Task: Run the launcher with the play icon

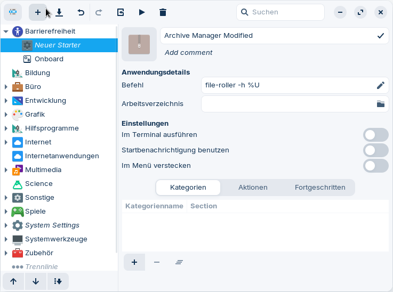Action: 142,12
